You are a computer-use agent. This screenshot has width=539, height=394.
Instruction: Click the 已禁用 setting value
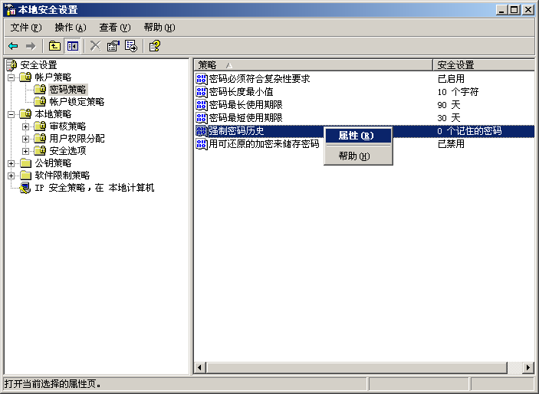(x=451, y=143)
